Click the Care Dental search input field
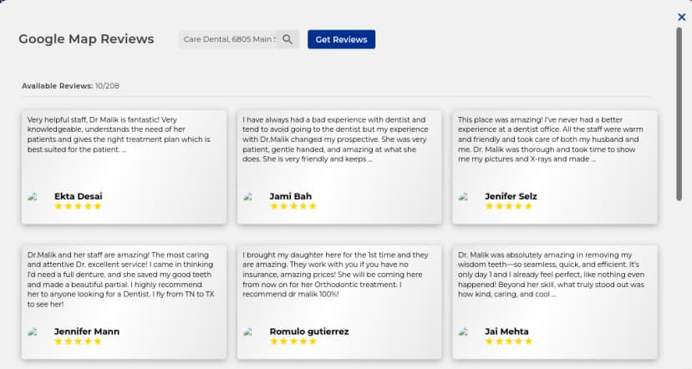 coord(228,39)
